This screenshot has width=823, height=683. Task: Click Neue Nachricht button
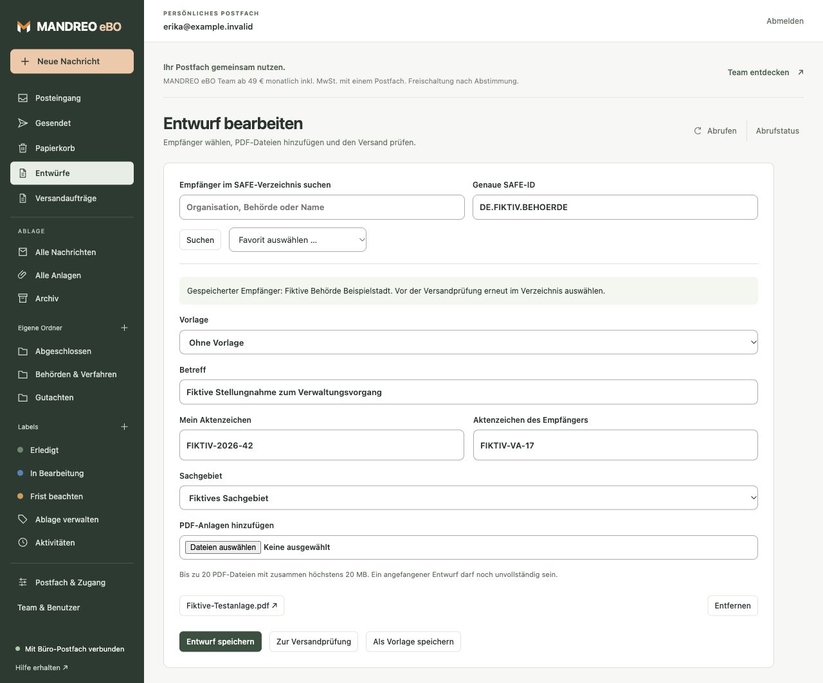pyautogui.click(x=72, y=62)
